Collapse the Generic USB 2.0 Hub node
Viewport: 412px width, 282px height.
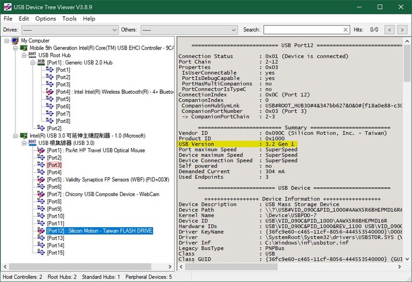click(33, 63)
